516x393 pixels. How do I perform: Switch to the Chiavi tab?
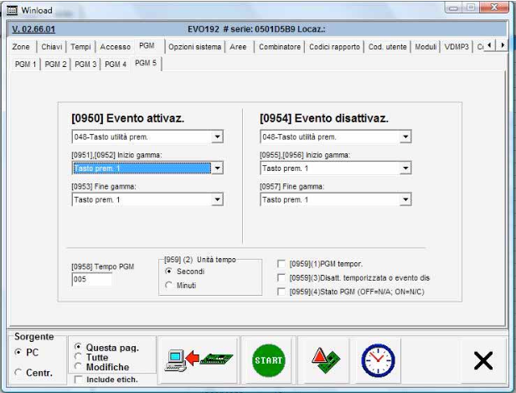[52, 47]
